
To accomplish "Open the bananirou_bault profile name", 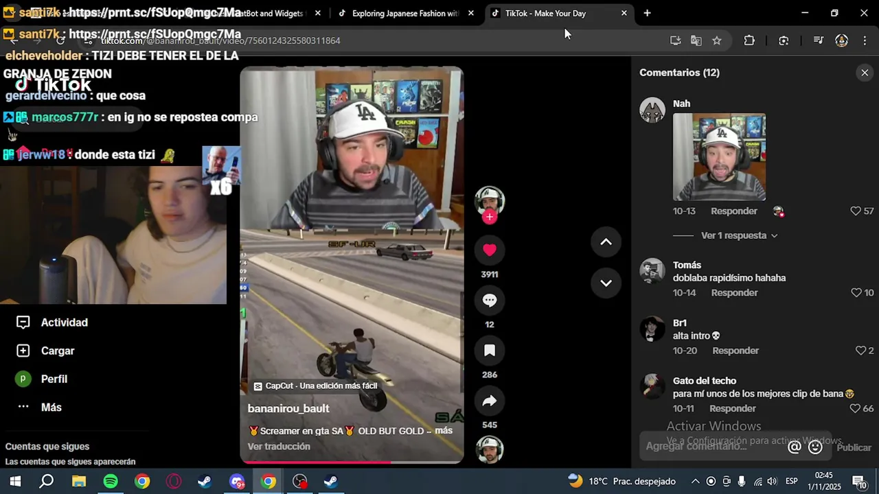I will [288, 408].
